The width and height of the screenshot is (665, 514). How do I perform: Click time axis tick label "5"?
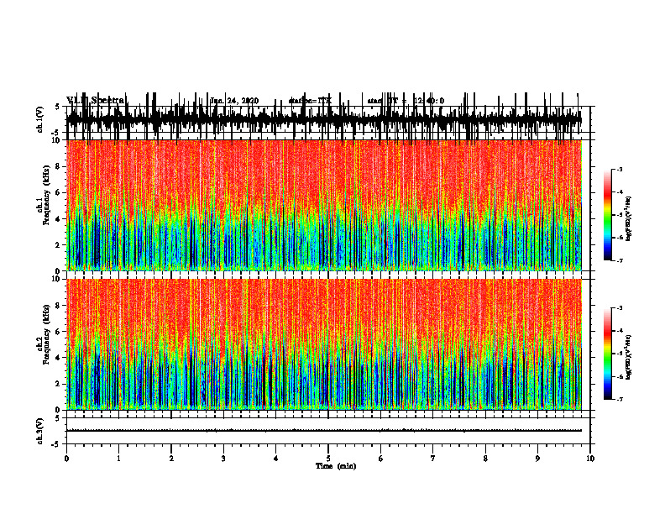pyautogui.click(x=328, y=459)
